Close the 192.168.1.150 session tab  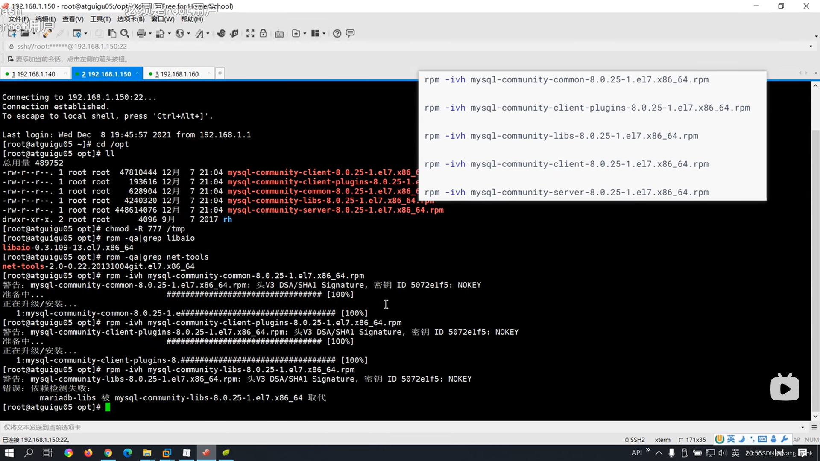(x=137, y=73)
